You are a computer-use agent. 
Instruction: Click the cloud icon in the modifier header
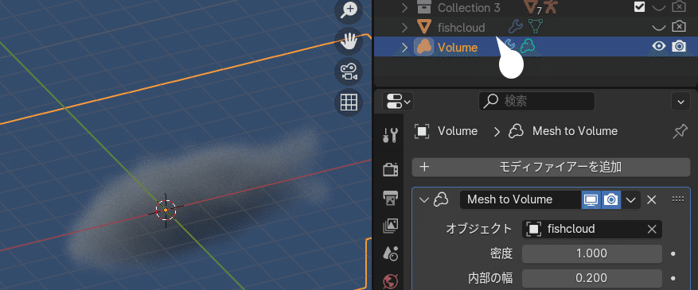(x=441, y=199)
